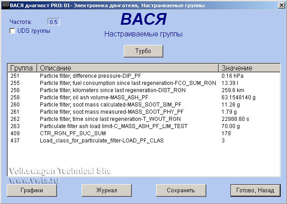Select row 251 difference pressure-DIP_PF

click(x=143, y=76)
